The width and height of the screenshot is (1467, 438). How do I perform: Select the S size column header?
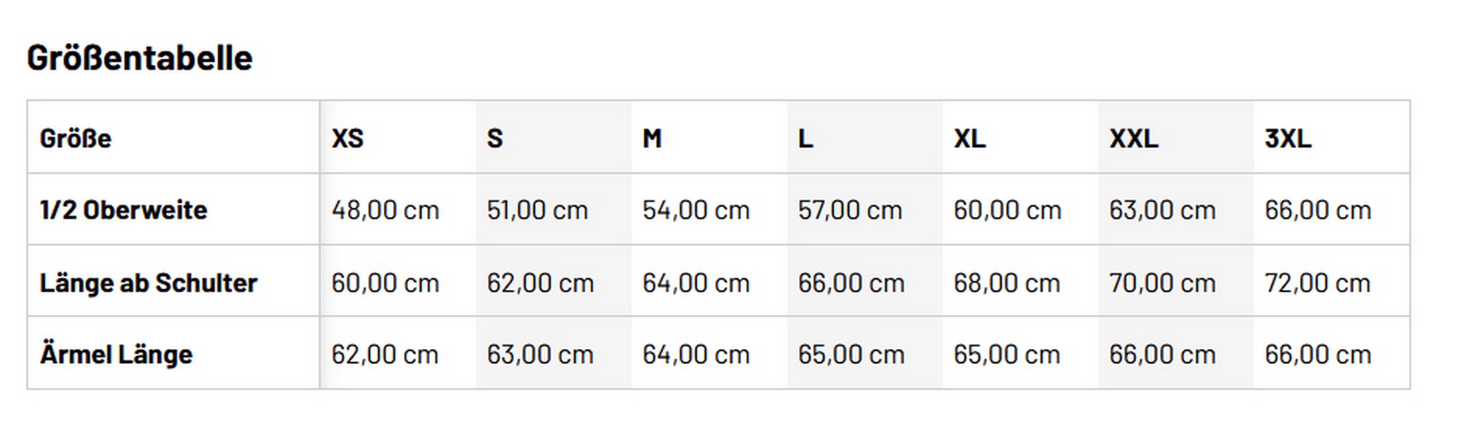coord(495,138)
